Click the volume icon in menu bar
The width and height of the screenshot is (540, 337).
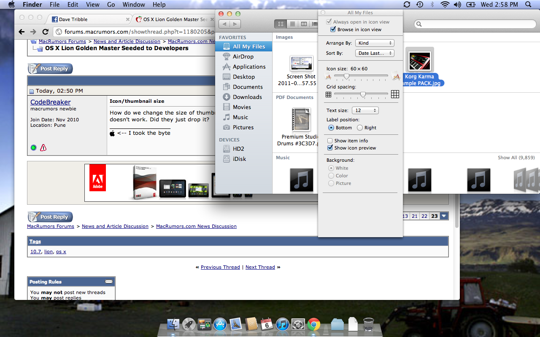coord(457,5)
